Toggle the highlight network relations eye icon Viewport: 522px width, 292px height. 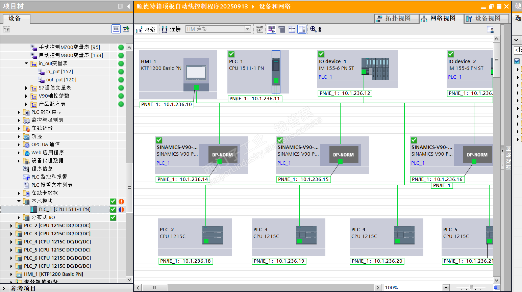[x=271, y=29]
